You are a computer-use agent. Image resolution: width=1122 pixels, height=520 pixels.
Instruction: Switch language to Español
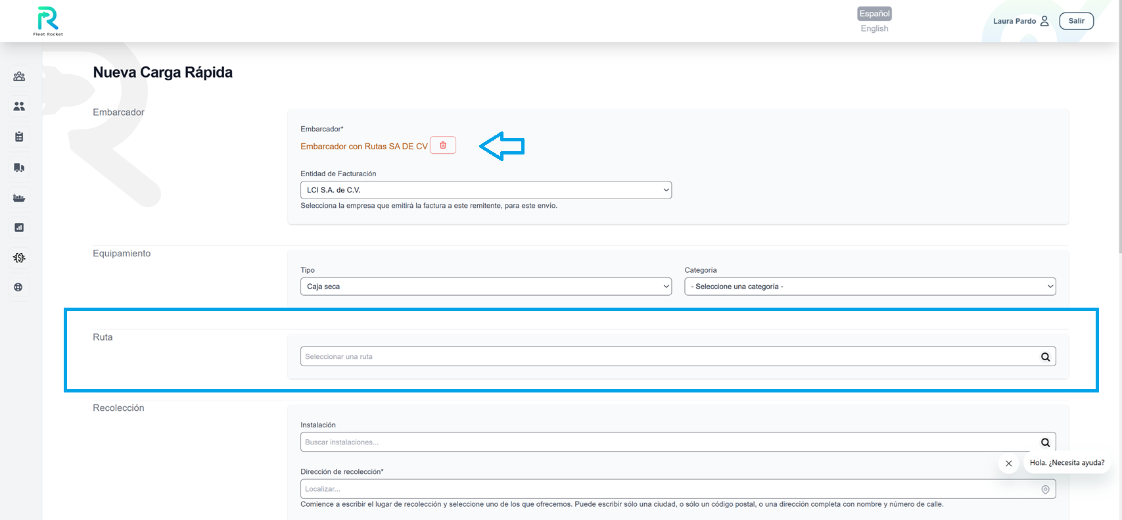874,14
